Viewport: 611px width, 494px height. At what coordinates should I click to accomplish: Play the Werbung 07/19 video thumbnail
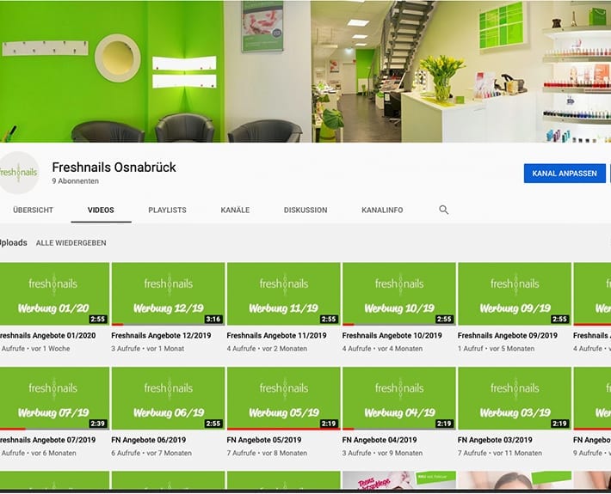(x=54, y=399)
